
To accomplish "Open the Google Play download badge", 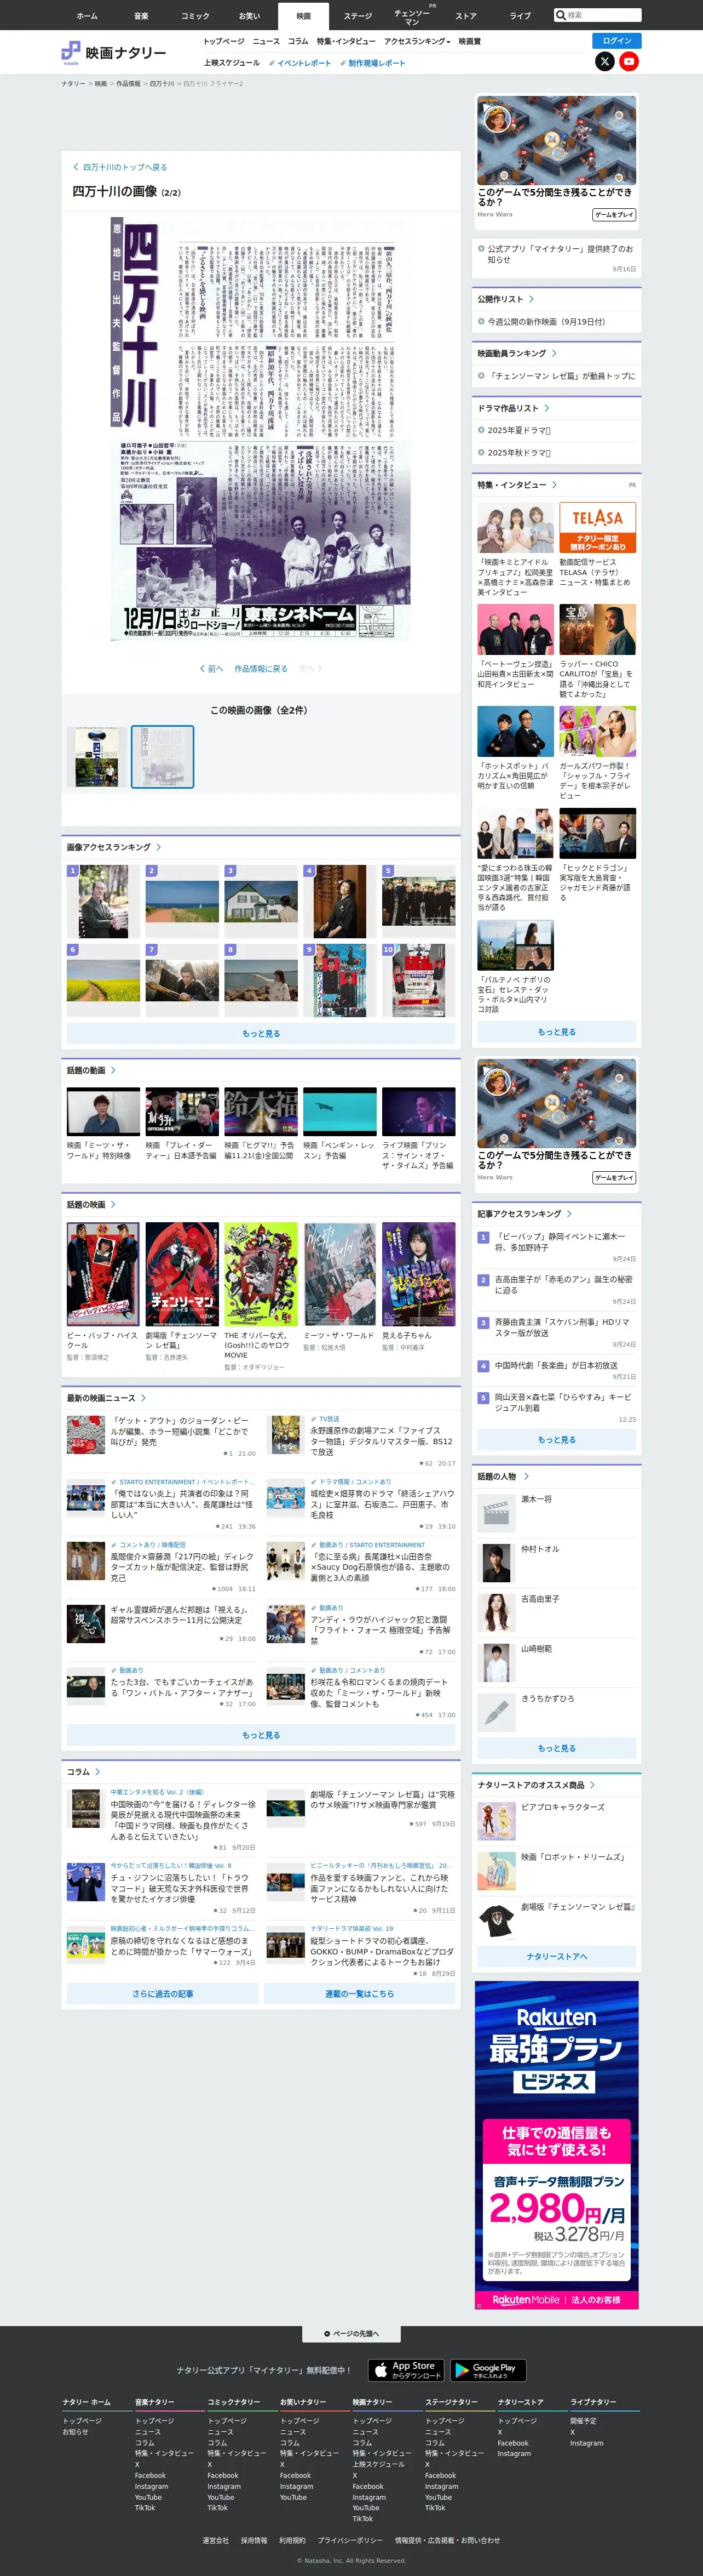I will [x=488, y=2369].
